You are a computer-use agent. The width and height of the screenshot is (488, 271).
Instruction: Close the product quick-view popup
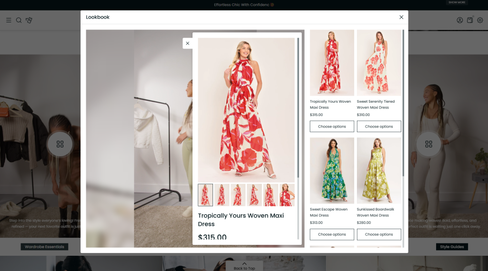pos(187,43)
